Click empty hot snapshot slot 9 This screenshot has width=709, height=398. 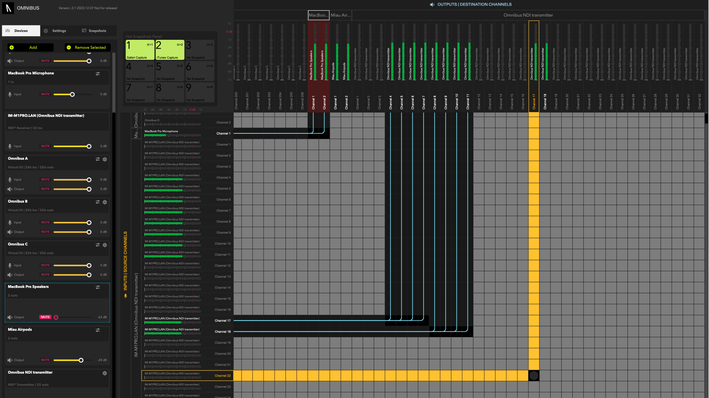[x=200, y=92]
